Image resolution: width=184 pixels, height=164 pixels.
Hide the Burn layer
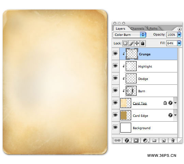116,91
